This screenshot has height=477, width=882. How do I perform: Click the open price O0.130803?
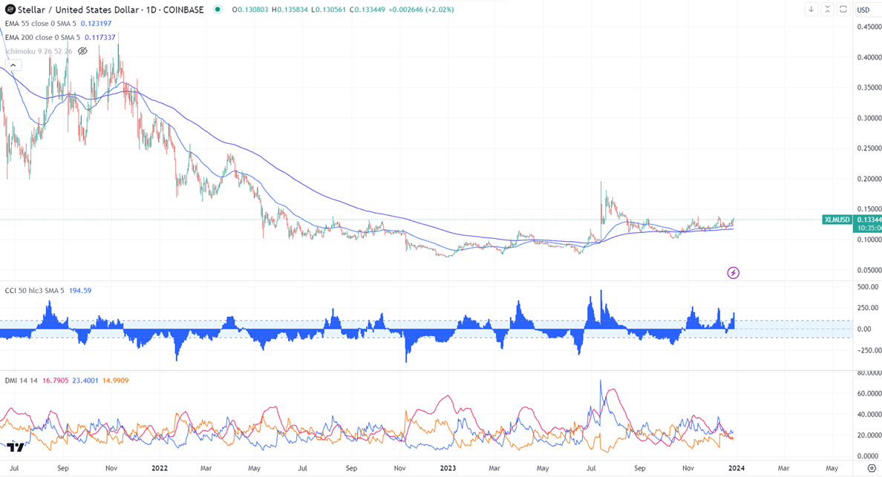coord(251,10)
